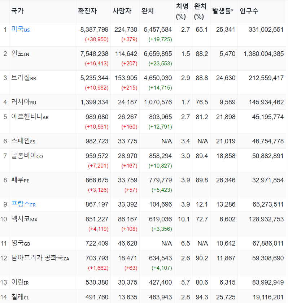Click Chile recovery rate 94.3
The image size is (288, 303).
pos(202,297)
